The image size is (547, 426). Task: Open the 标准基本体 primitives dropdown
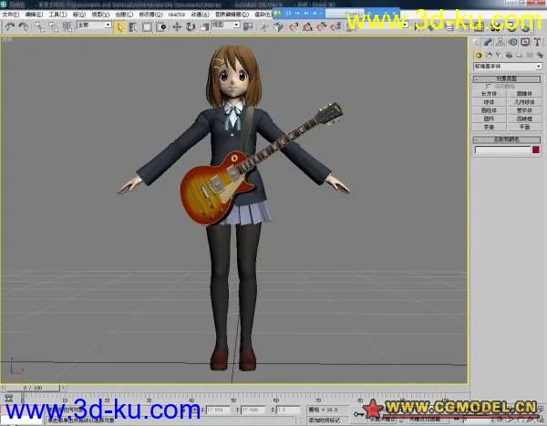507,67
